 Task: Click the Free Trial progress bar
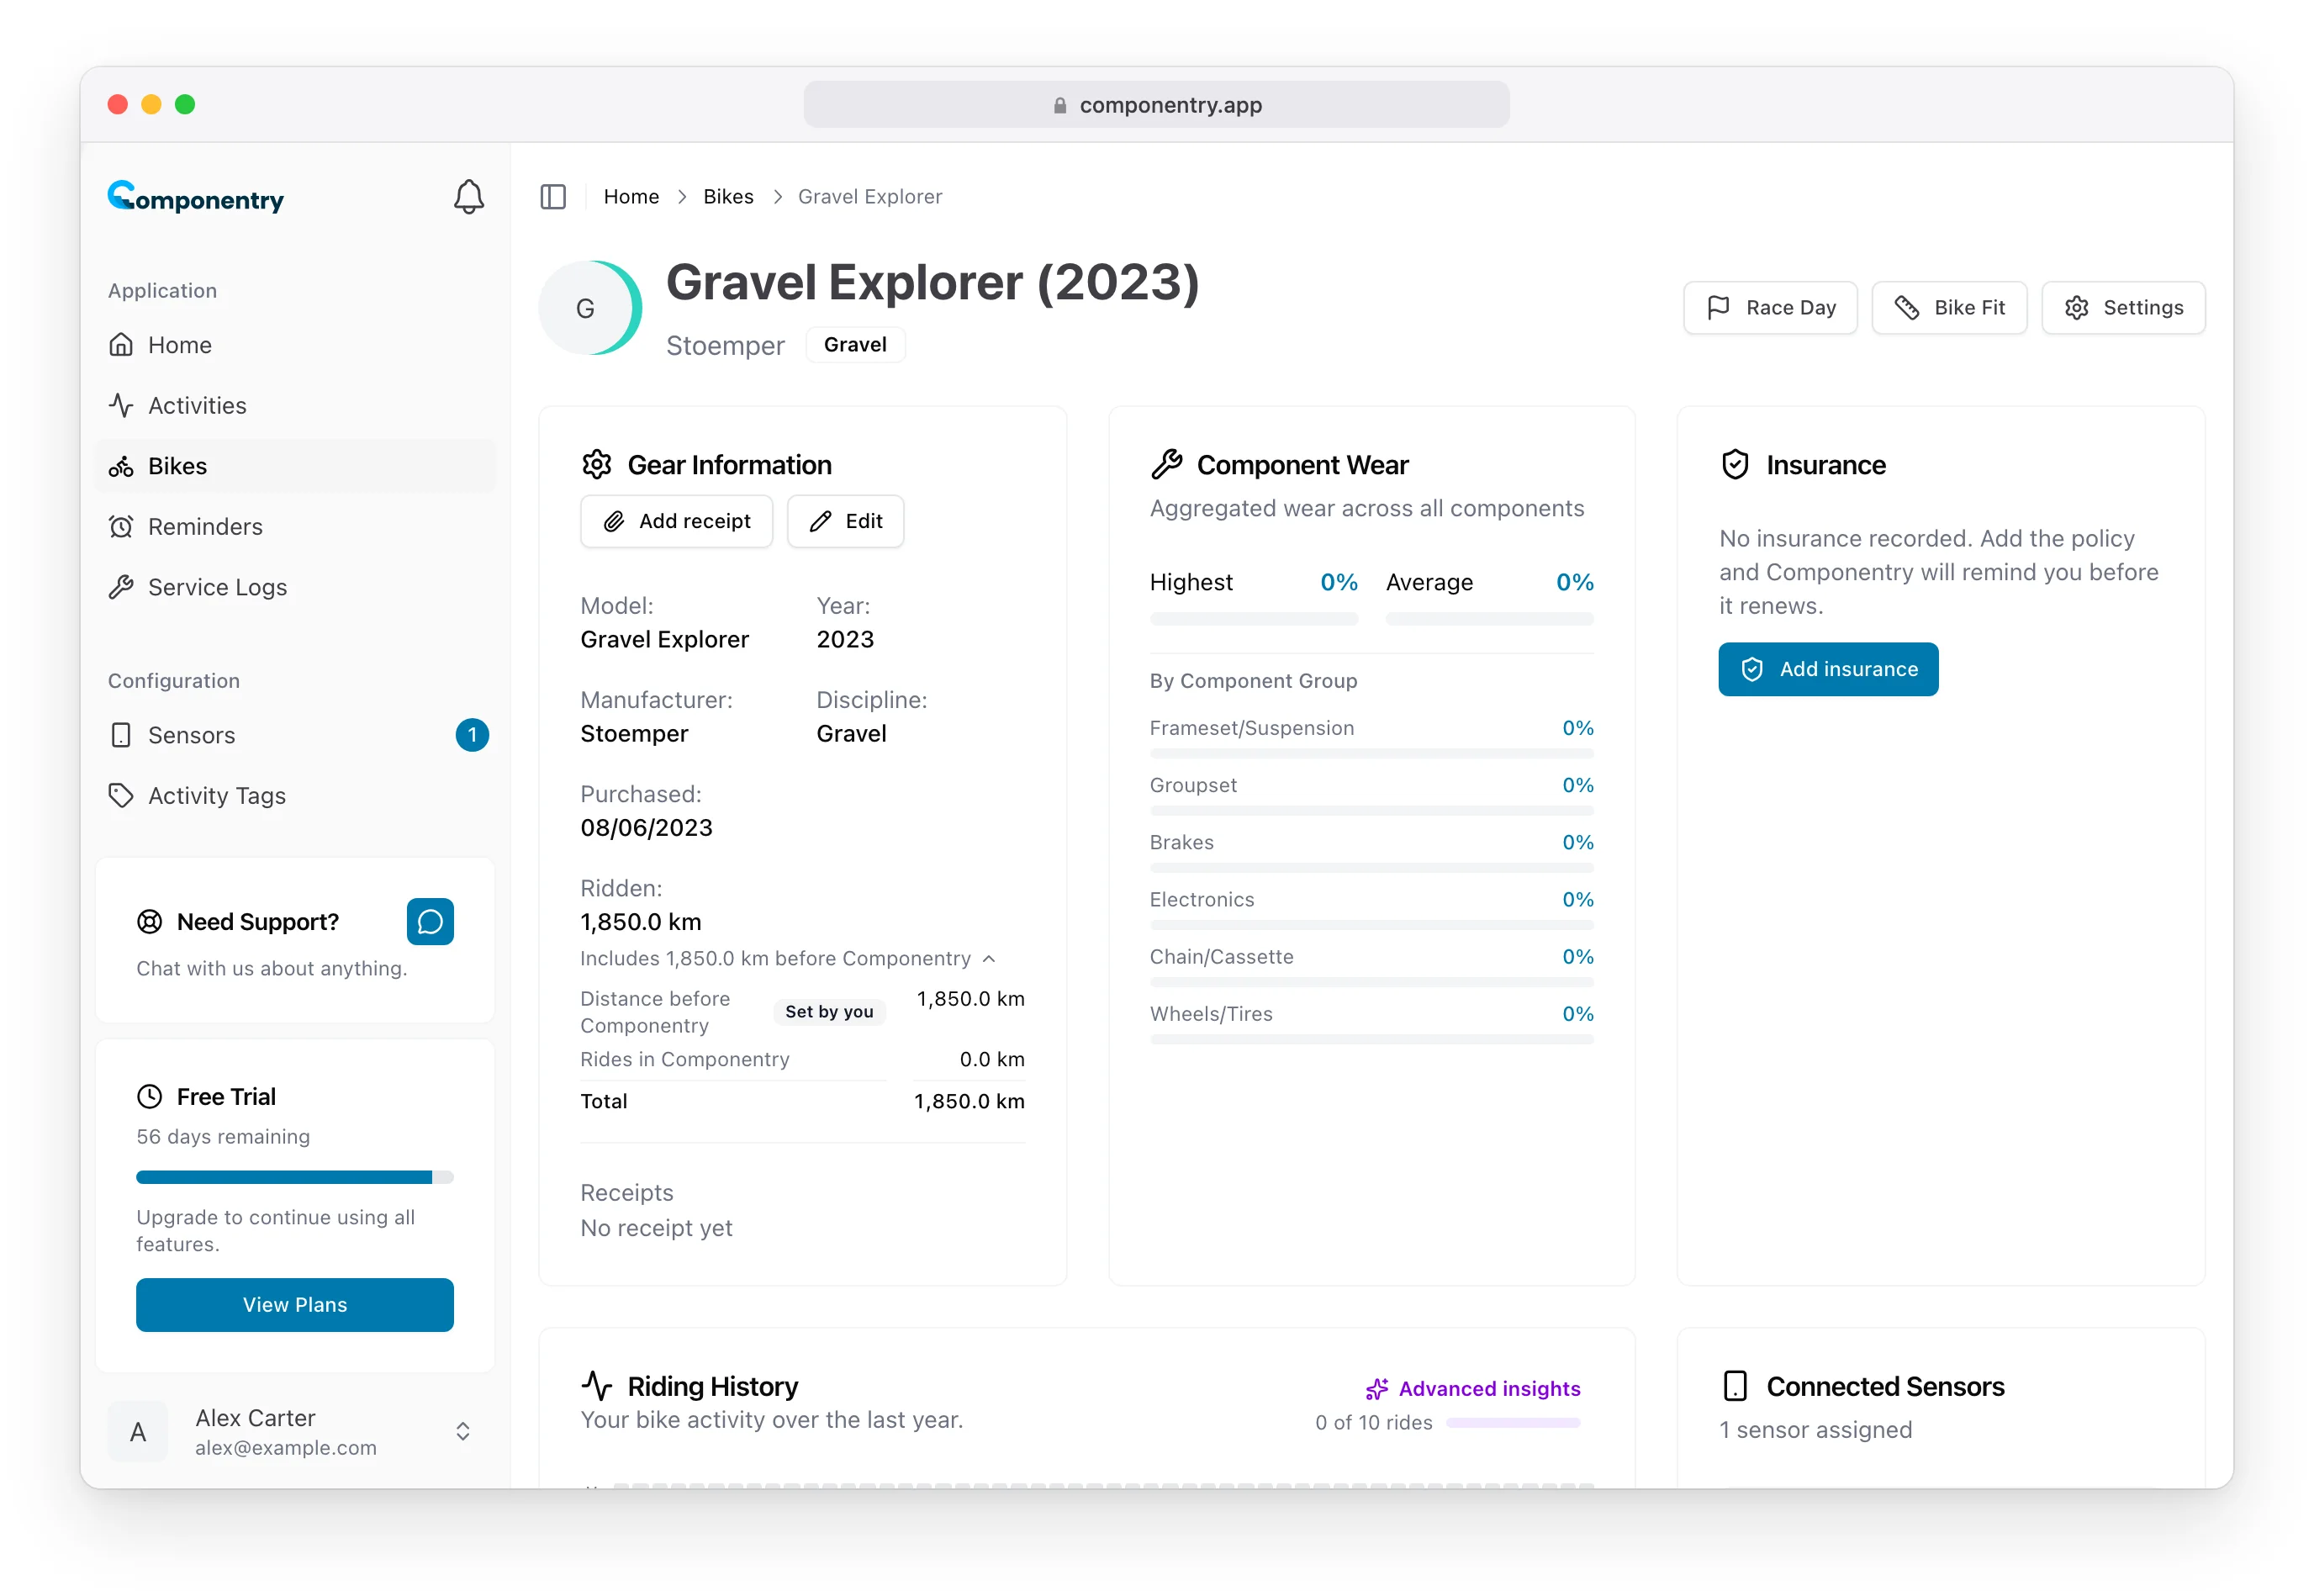coord(295,1177)
